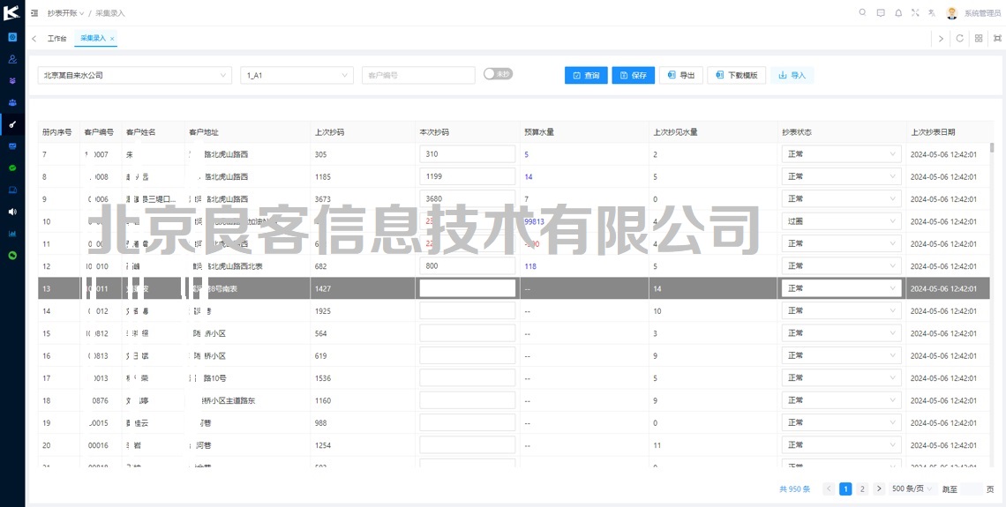Screen dimensions: 1006x507
Task: Maximize content with the frame icon
Action: pos(997,39)
